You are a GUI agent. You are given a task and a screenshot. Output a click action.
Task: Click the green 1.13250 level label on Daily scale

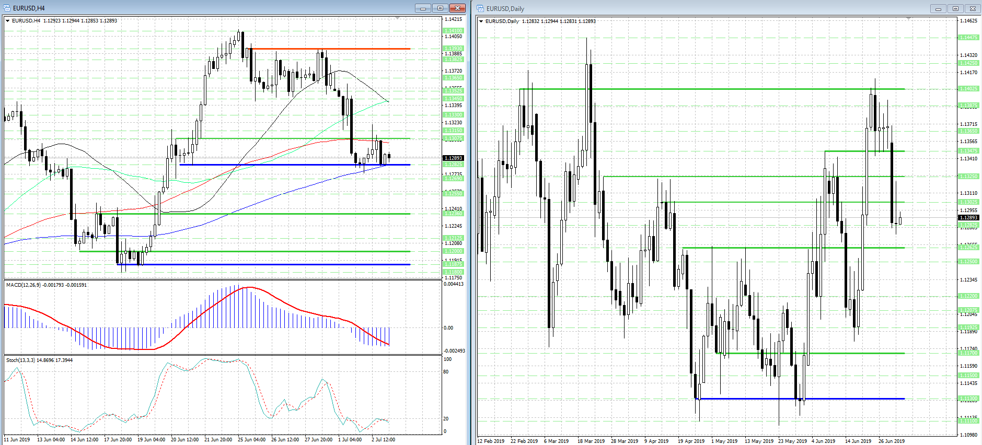tap(968, 177)
